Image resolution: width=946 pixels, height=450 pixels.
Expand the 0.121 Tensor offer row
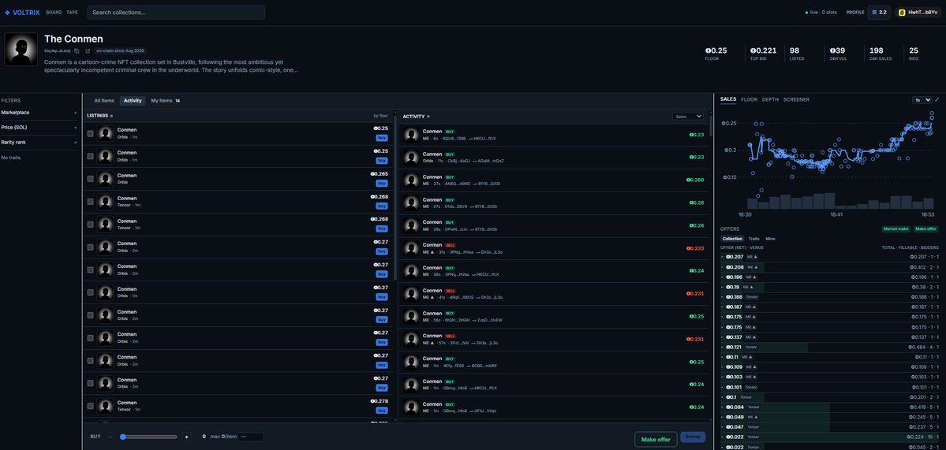pos(829,347)
